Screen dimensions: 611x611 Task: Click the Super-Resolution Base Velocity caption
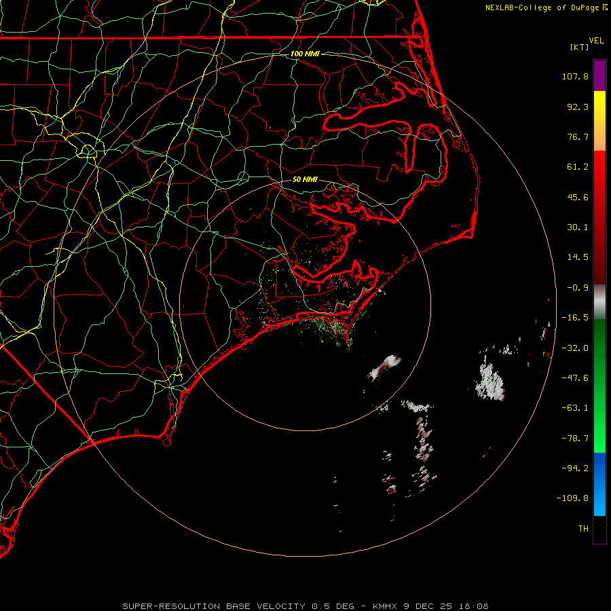(x=305, y=606)
